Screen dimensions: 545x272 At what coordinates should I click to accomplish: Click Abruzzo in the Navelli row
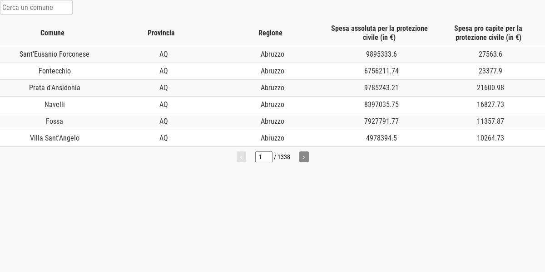tap(272, 105)
